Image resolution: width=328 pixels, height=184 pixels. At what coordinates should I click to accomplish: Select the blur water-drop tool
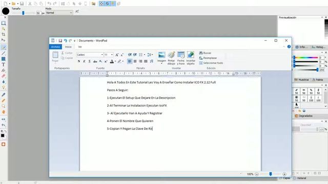click(x=4, y=82)
